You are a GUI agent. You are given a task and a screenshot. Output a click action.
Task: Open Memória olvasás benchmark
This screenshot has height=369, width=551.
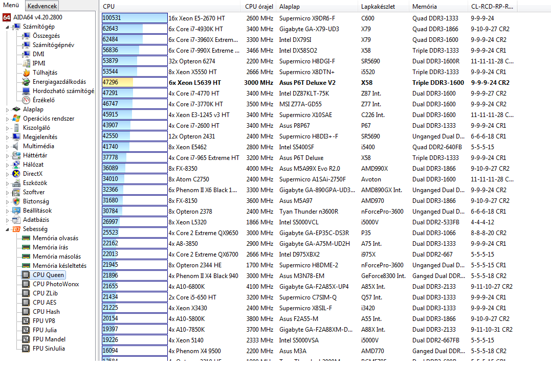click(56, 238)
